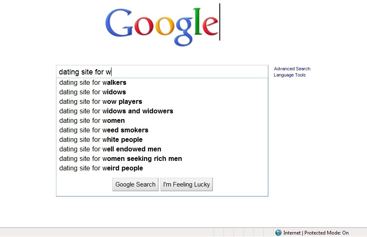The image size is (367, 237).
Task: Click the red 'e' in Google logo
Action: point(210,26)
